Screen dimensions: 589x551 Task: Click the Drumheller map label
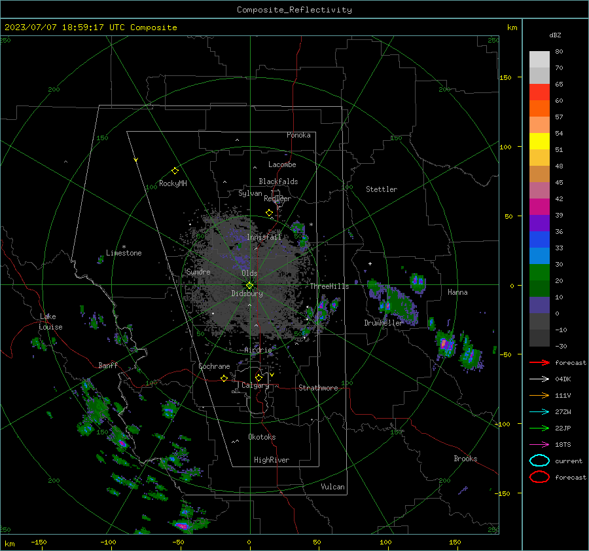click(384, 323)
